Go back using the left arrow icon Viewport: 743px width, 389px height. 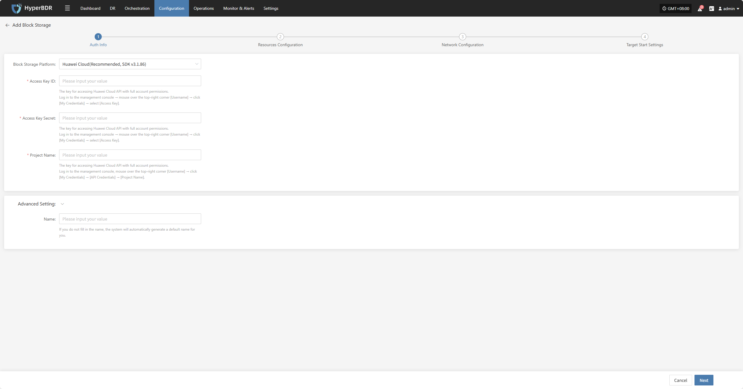coord(7,25)
